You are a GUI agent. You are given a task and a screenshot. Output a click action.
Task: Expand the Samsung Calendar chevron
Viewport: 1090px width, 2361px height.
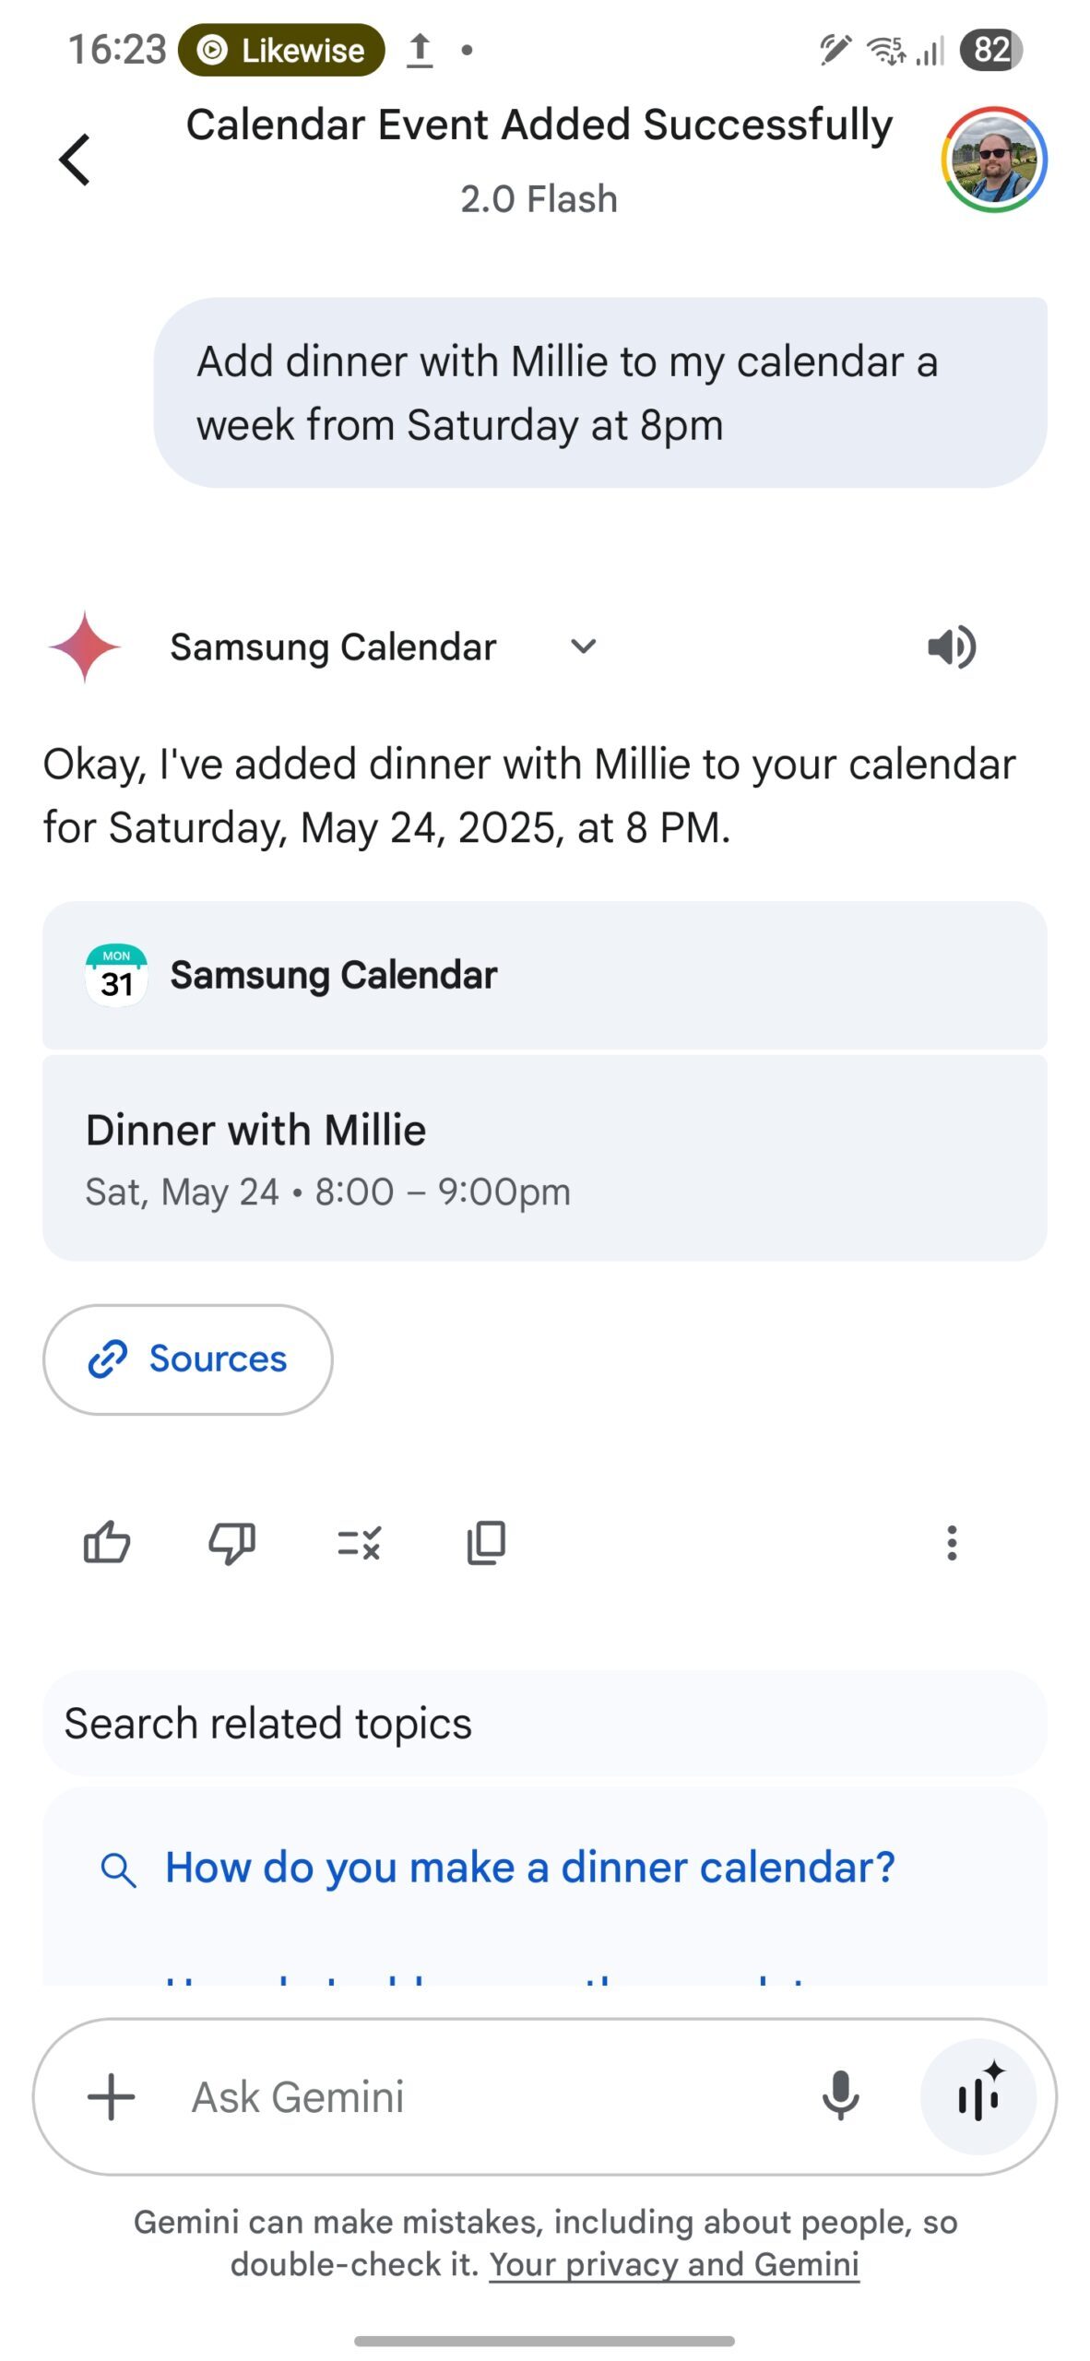click(x=583, y=647)
